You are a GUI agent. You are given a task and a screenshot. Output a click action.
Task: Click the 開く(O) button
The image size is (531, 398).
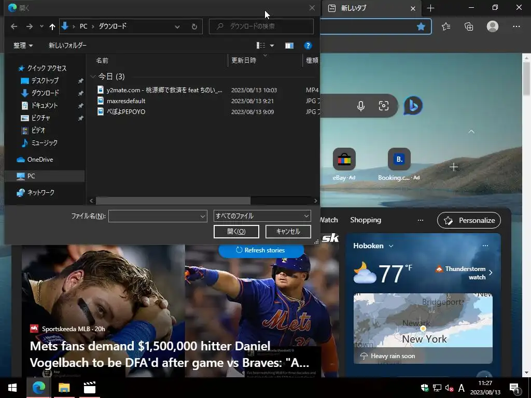tap(236, 232)
